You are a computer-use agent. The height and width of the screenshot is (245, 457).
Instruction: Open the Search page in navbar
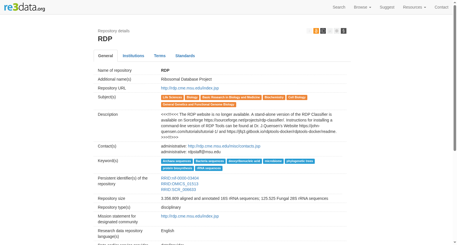click(x=339, y=7)
